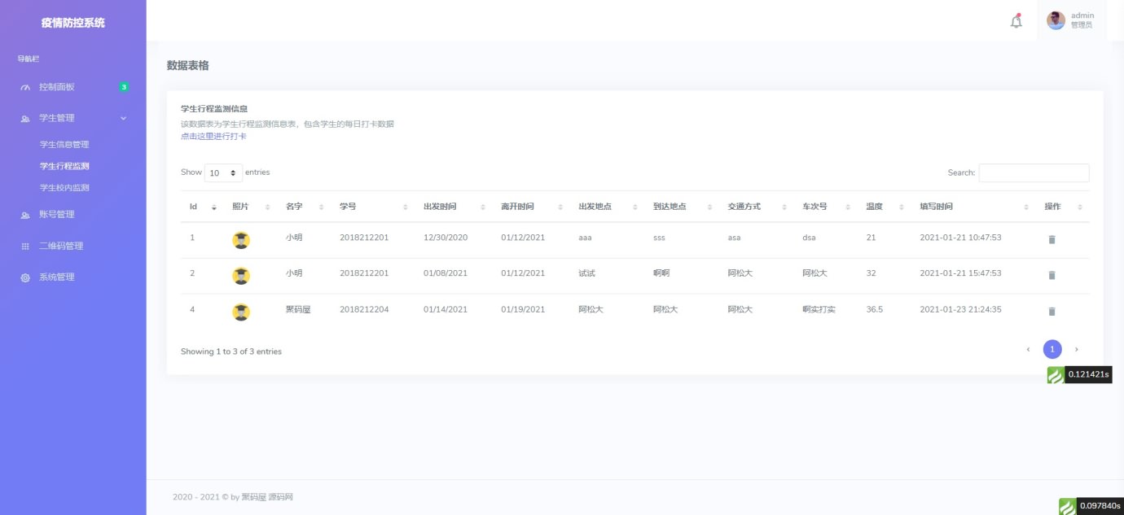Image resolution: width=1124 pixels, height=515 pixels.
Task: Click the 账号管理 users icon
Action: pos(25,216)
